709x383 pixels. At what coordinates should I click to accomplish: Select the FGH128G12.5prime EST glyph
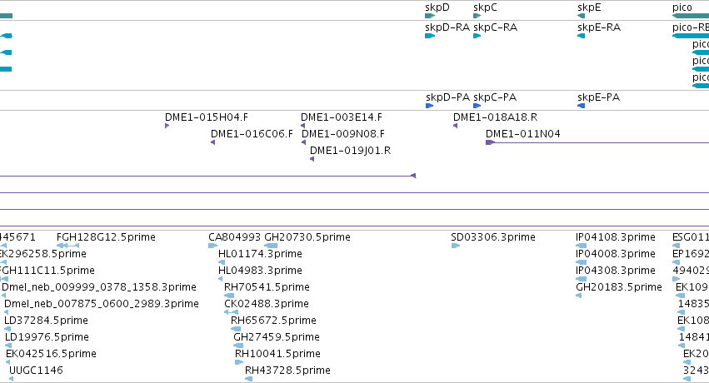pos(67,246)
